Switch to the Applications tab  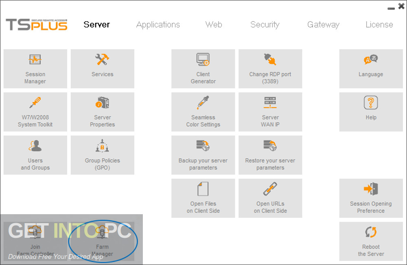(158, 25)
